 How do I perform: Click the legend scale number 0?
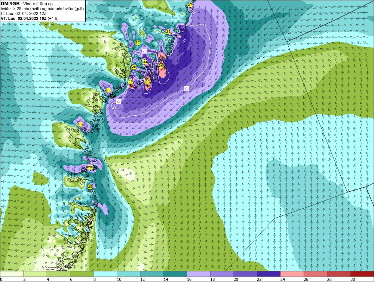click(x=1, y=279)
